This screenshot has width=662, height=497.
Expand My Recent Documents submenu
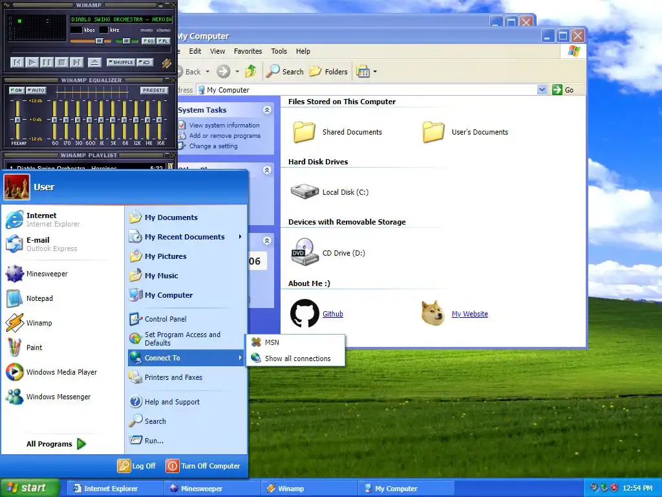(187, 237)
